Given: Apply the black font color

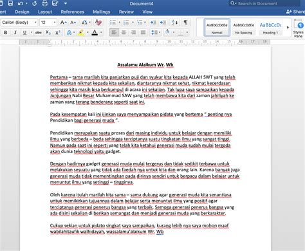Looking at the screenshot, I should [95, 33].
